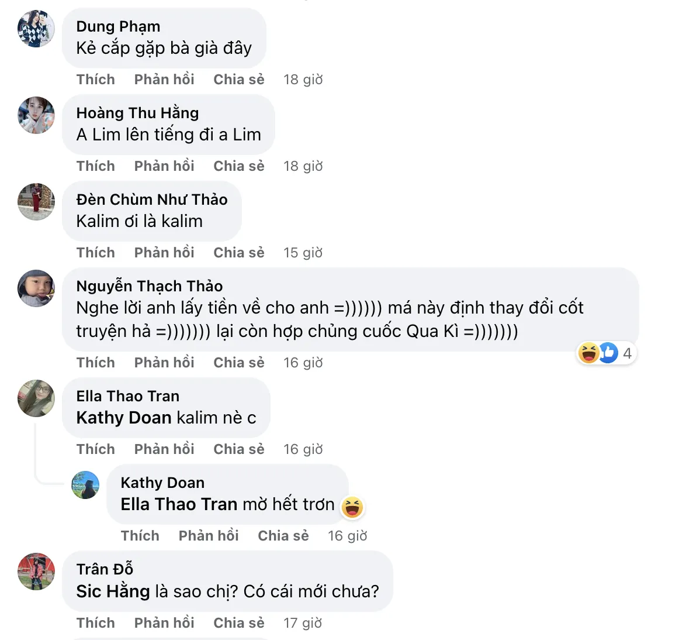The image size is (686, 640).
Task: Click Dung Phạm's profile avatar
Action: tap(36, 29)
